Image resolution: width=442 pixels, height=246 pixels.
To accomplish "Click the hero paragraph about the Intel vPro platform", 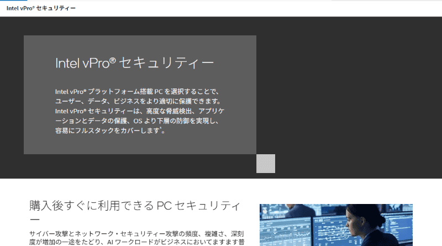I will [x=140, y=111].
